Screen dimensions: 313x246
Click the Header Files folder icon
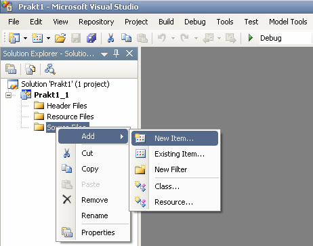[39, 105]
